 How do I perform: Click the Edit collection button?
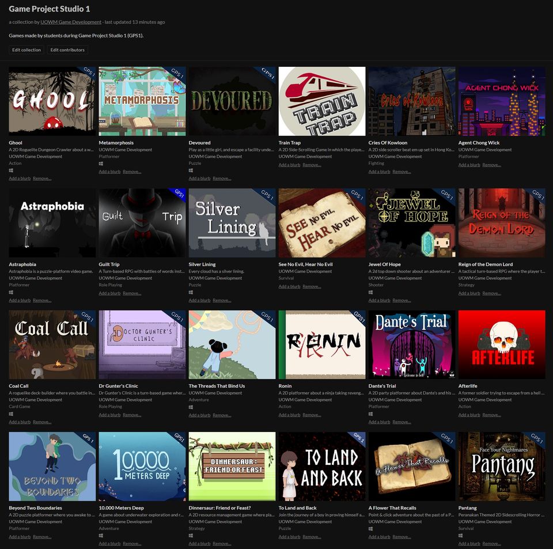(x=26, y=50)
